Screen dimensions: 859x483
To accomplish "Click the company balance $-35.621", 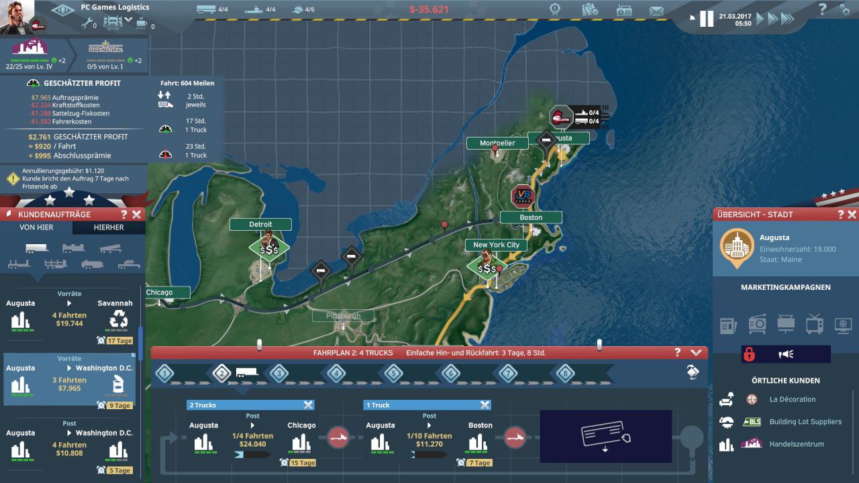I will coord(429,9).
